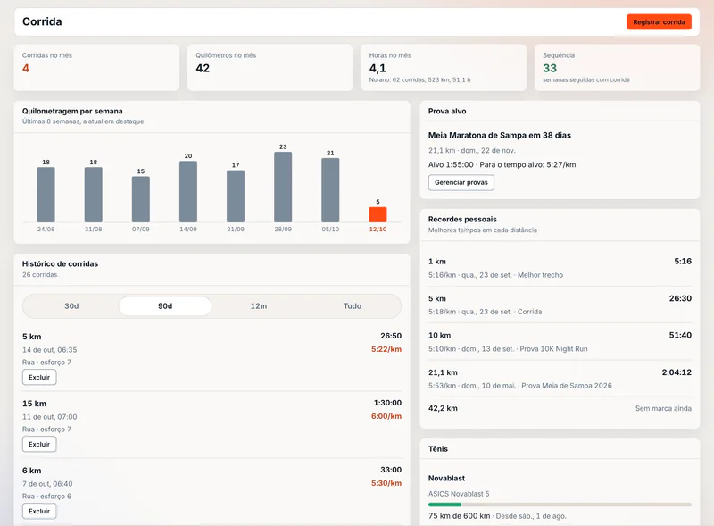This screenshot has width=714, height=526.
Task: Click the 'ASICS Novablast 5' shoe model
Action: (459, 494)
